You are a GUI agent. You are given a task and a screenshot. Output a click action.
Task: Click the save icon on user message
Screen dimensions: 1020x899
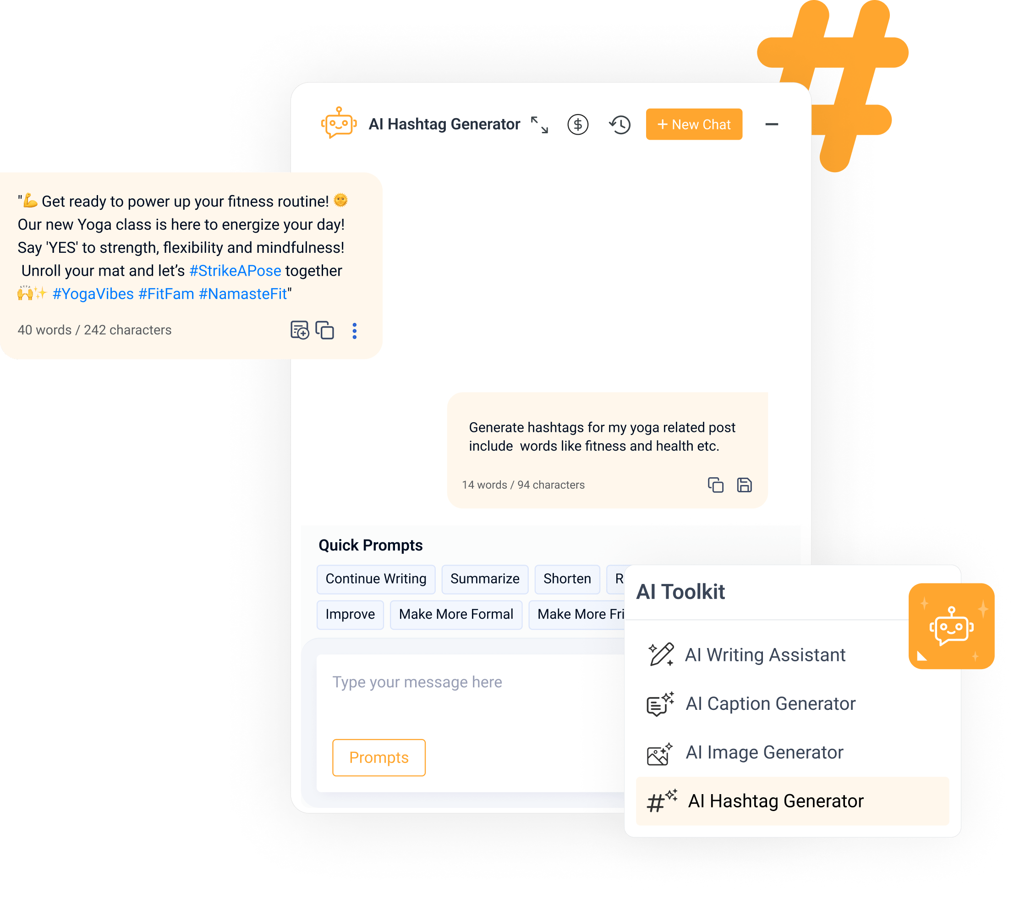(744, 484)
